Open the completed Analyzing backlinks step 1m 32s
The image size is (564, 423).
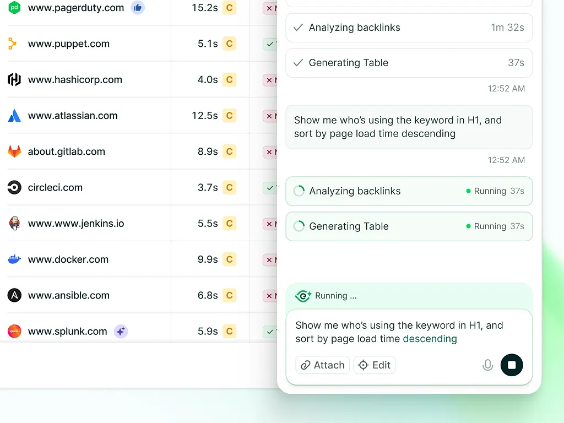click(409, 28)
